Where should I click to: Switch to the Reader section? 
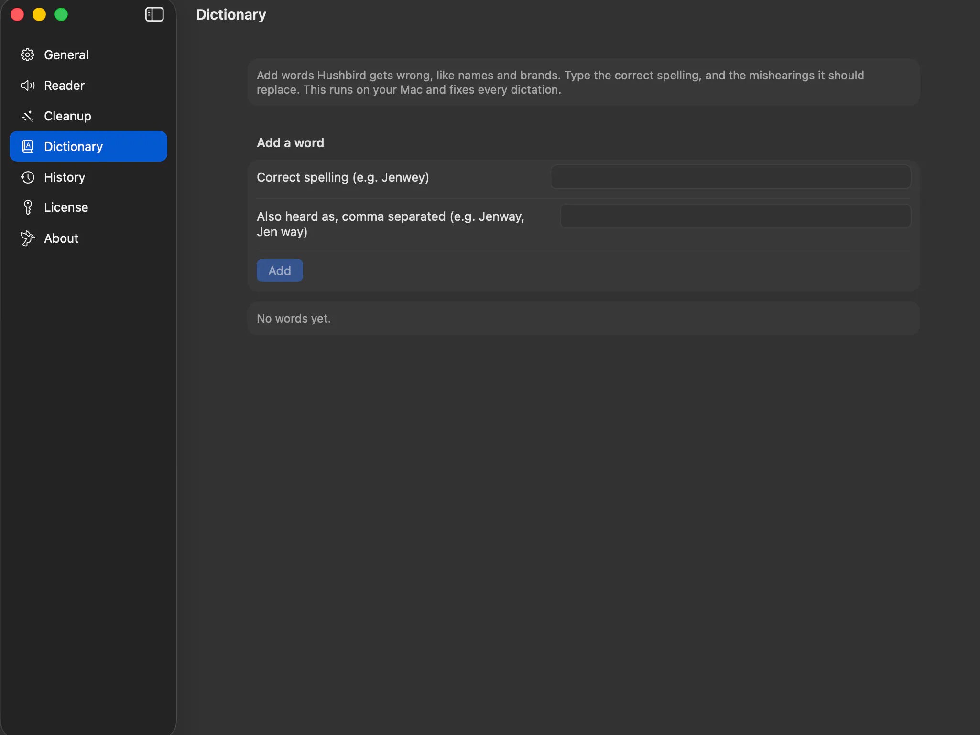click(88, 86)
